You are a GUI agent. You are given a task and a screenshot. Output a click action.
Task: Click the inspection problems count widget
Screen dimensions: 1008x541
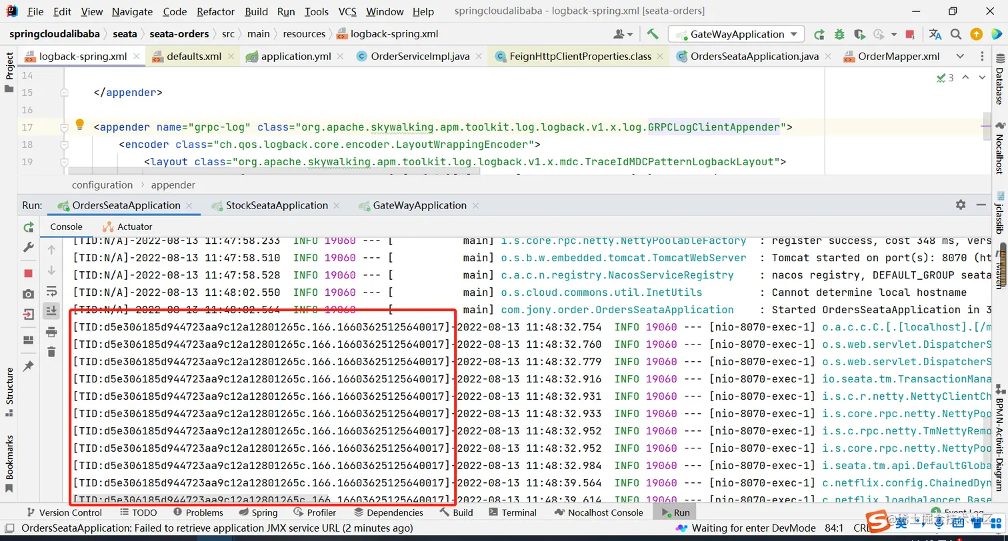click(945, 78)
